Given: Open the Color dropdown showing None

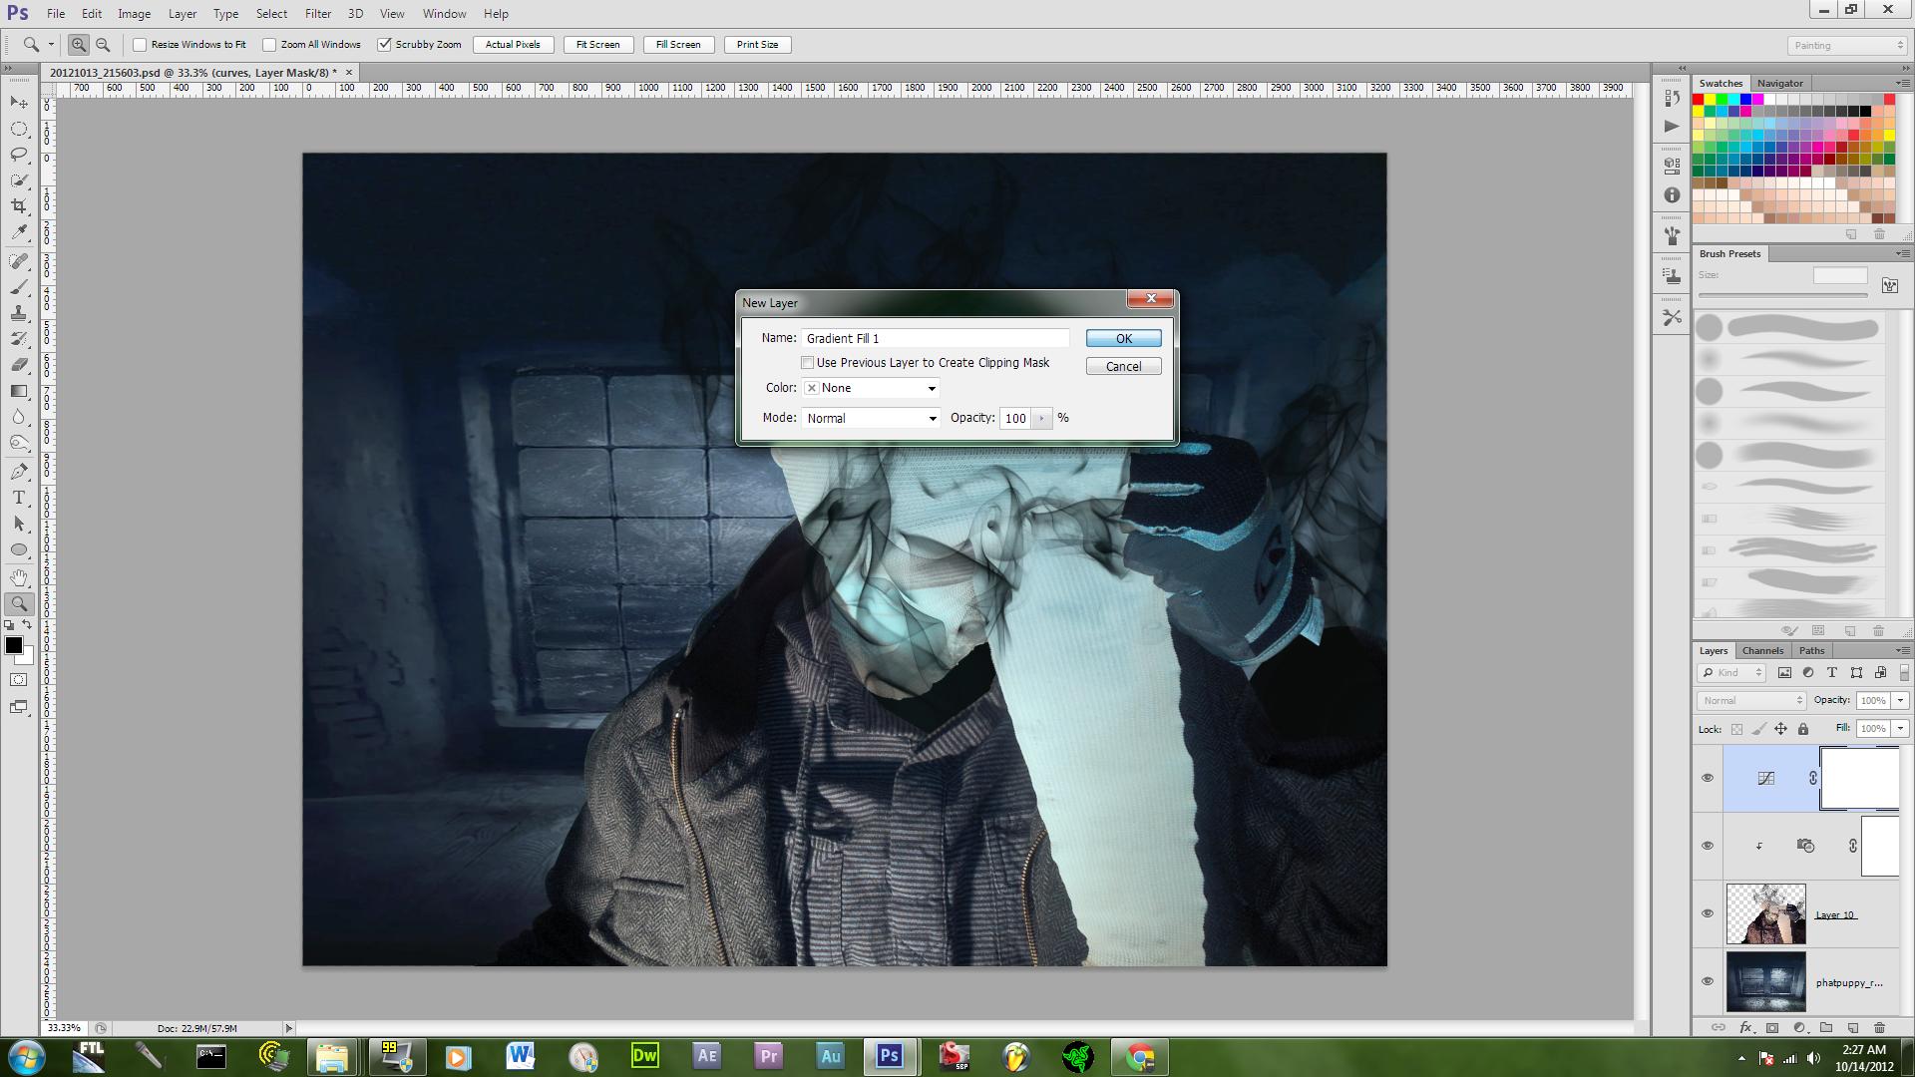Looking at the screenshot, I should point(871,388).
